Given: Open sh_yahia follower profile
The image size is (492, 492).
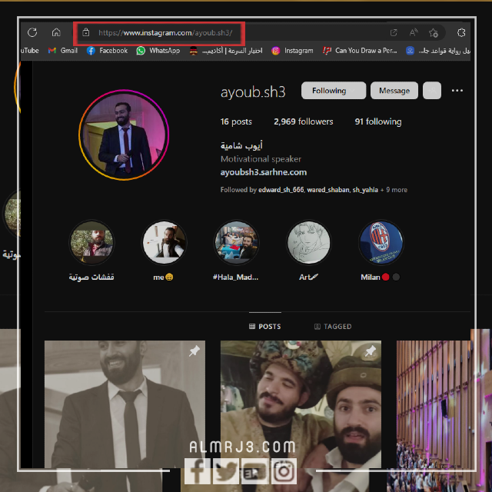Looking at the screenshot, I should click(x=365, y=190).
